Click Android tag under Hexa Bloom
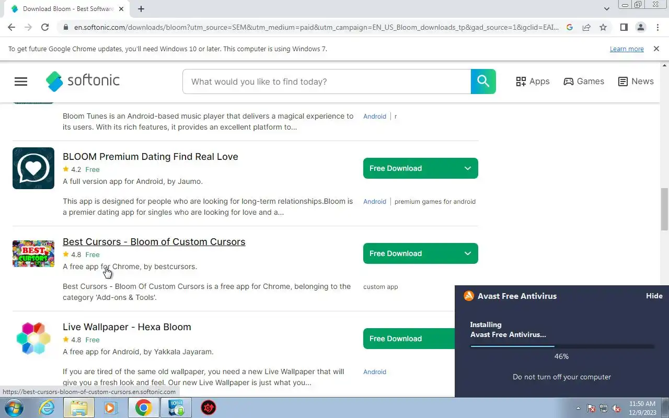 pos(375,372)
